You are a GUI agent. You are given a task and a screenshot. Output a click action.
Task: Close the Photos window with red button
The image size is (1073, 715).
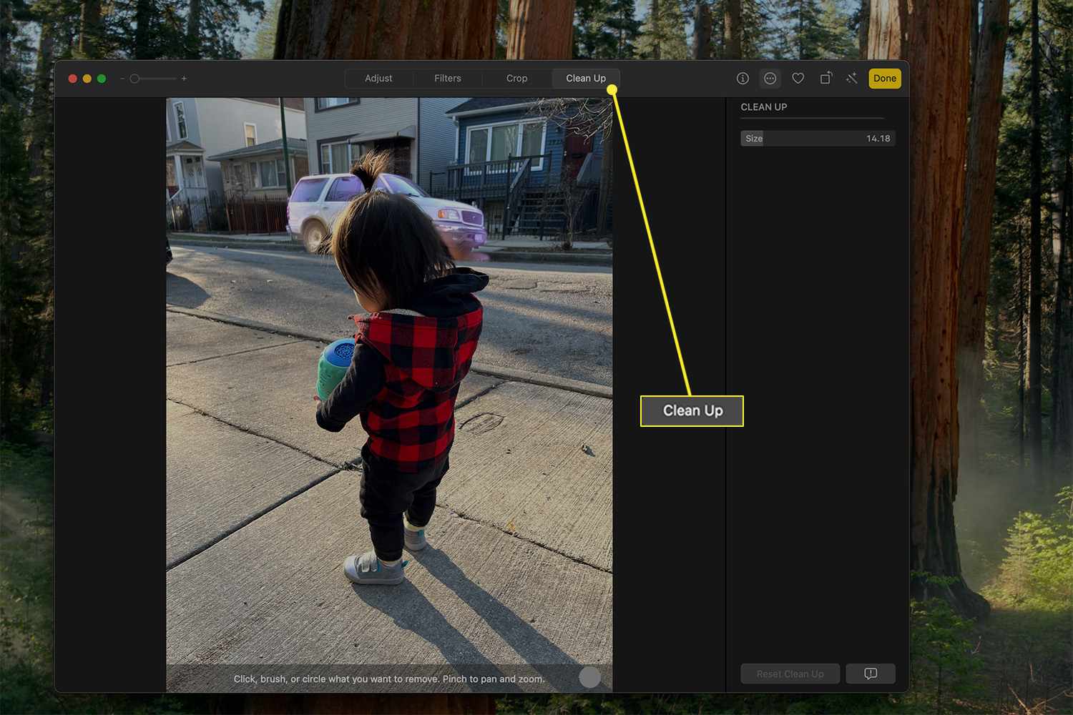(73, 79)
